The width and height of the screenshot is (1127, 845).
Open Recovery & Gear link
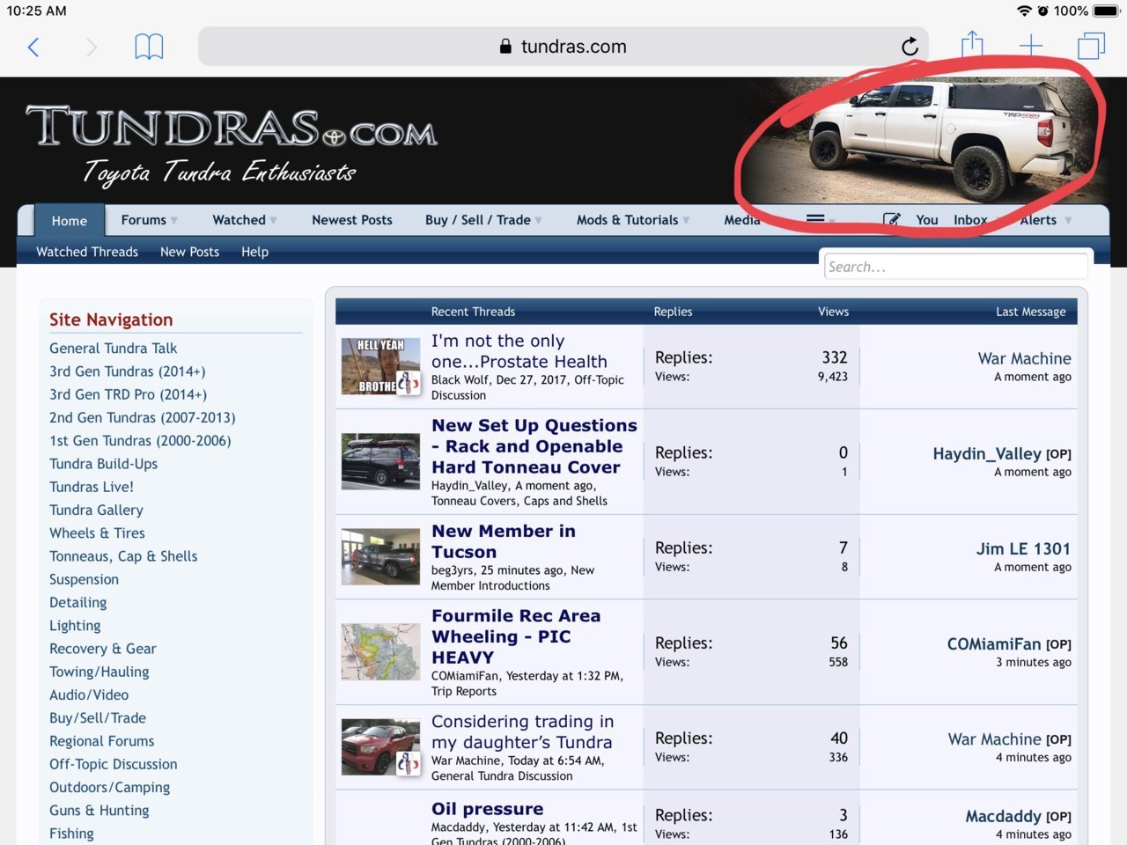pos(103,649)
